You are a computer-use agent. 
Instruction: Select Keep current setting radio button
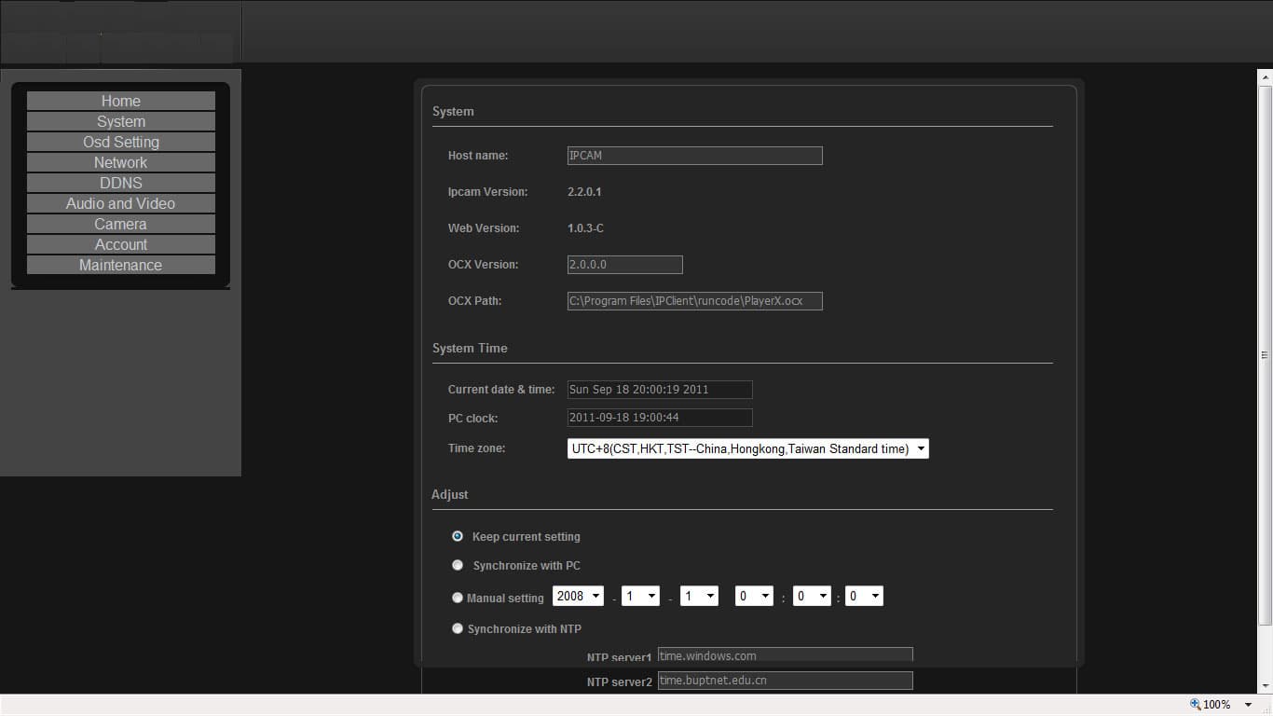click(458, 536)
